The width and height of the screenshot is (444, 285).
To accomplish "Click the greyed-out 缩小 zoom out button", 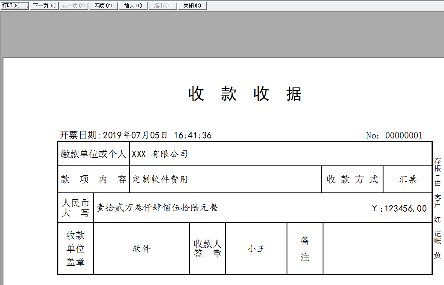I will coord(163,6).
